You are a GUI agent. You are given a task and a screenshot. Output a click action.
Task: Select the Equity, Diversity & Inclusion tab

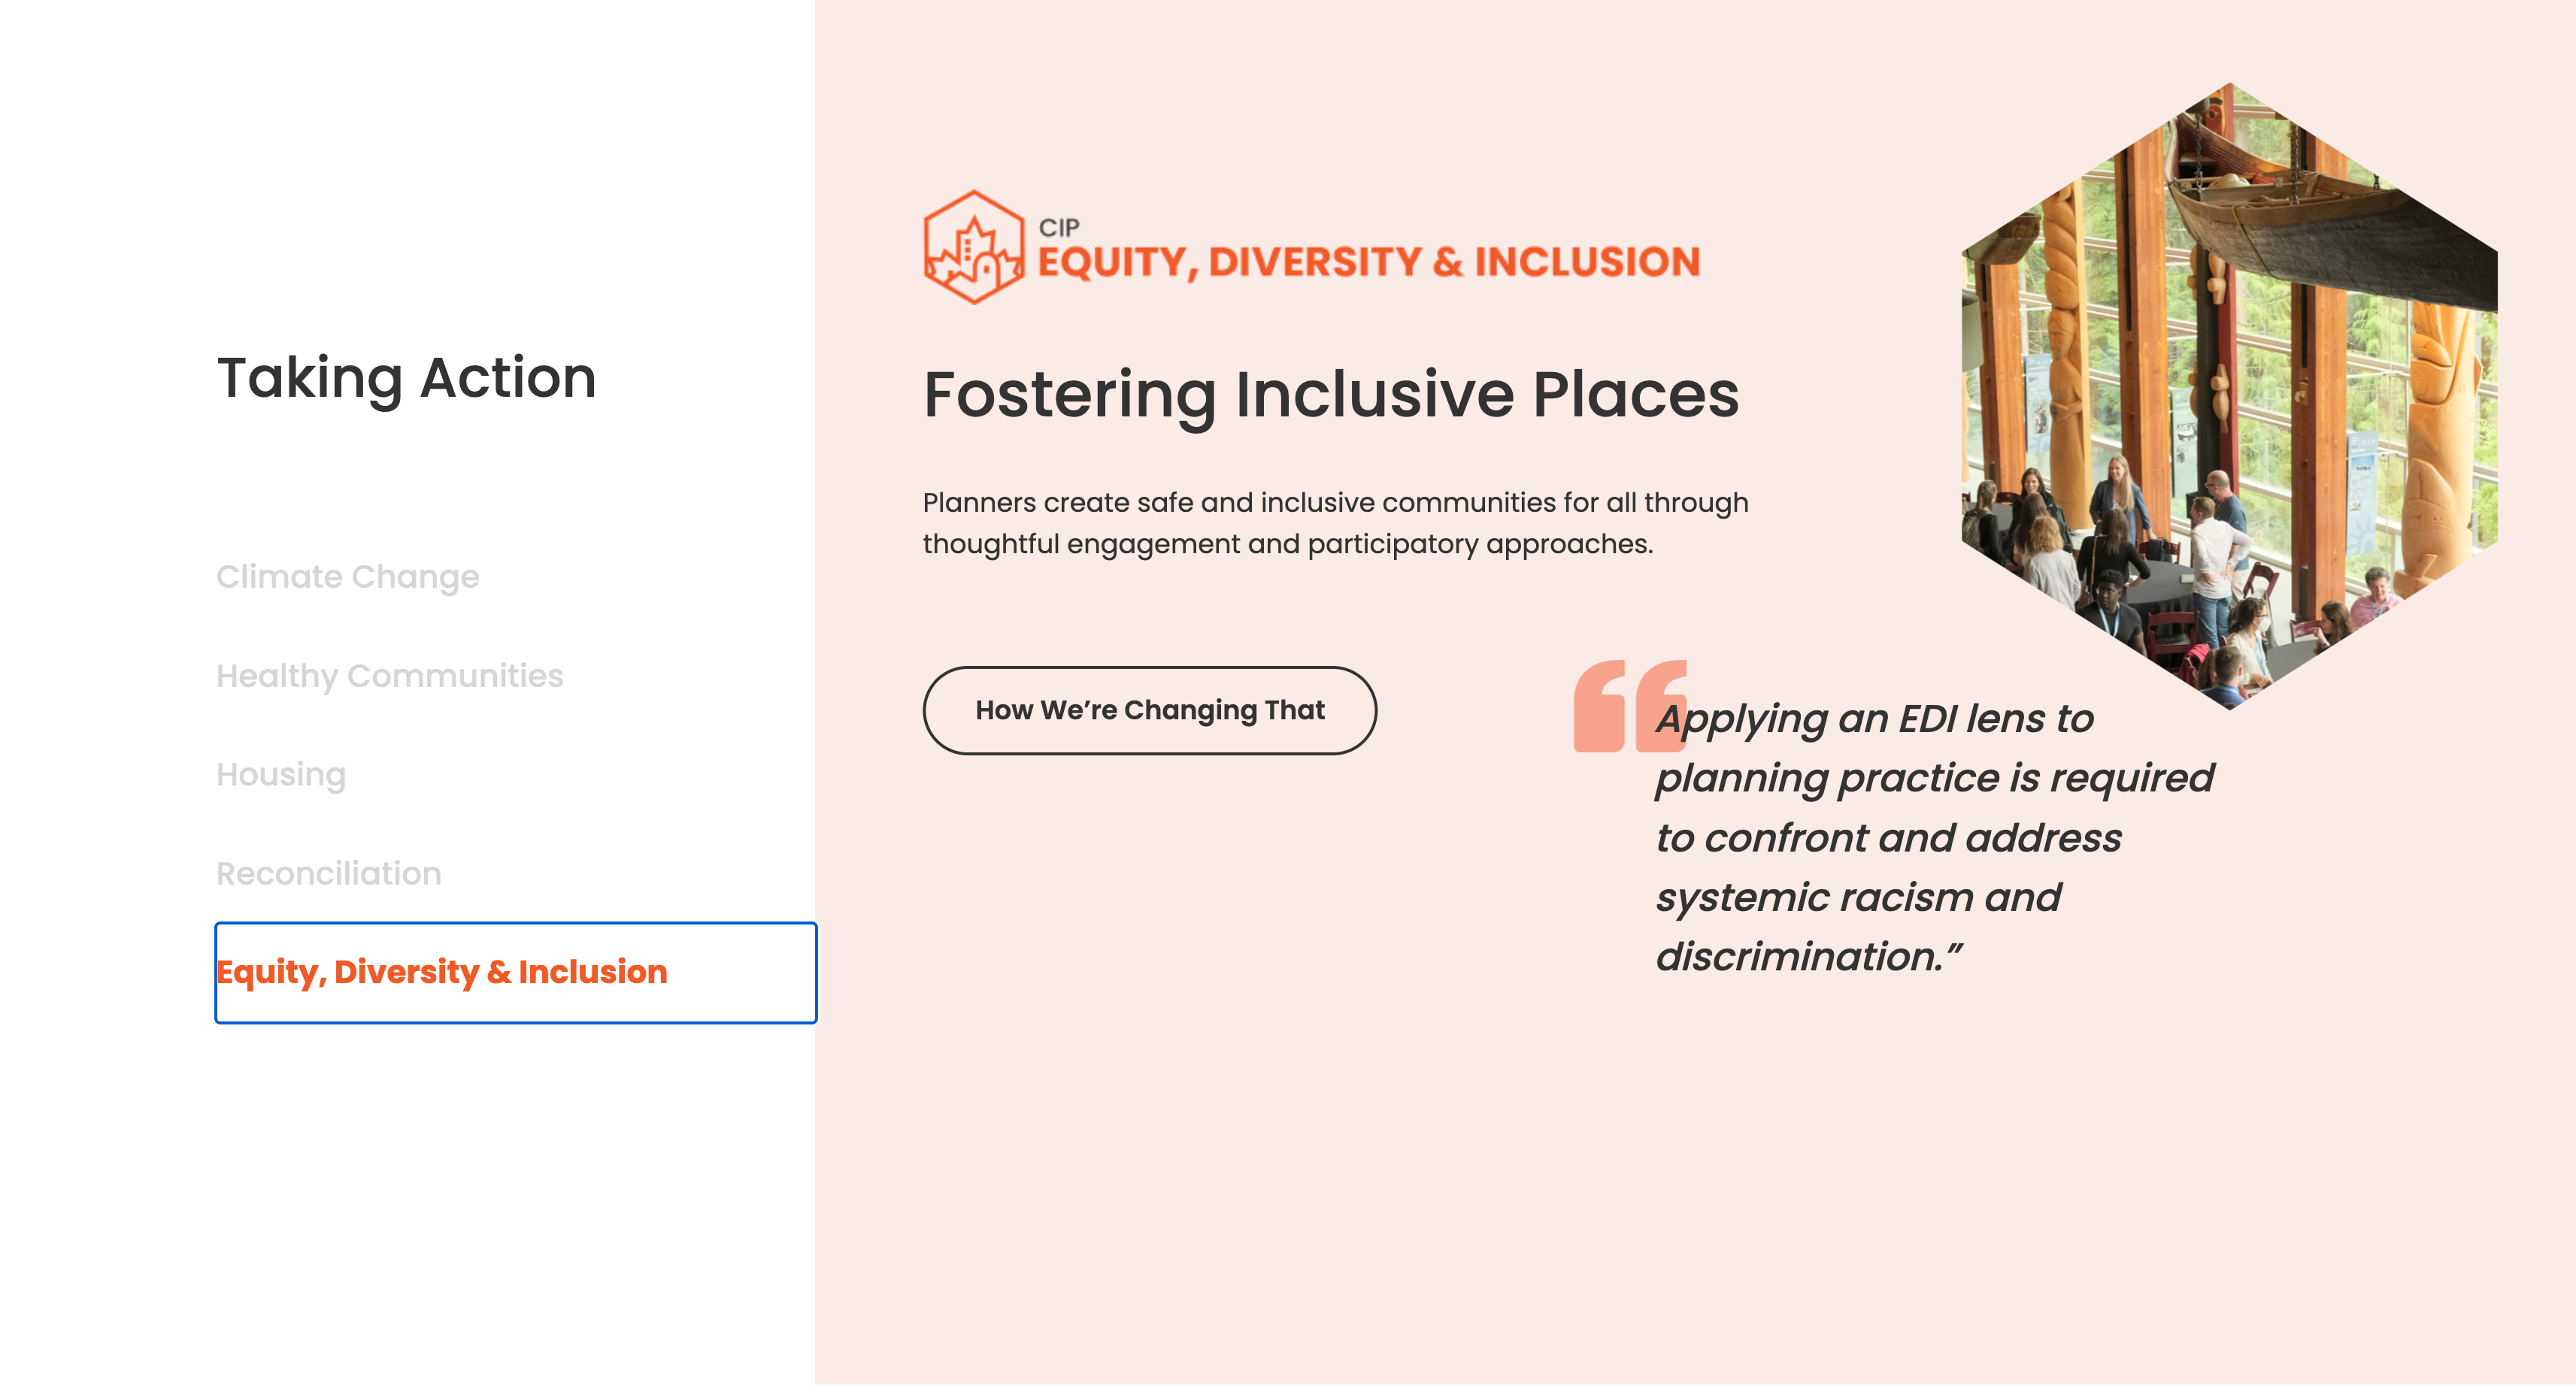click(441, 973)
